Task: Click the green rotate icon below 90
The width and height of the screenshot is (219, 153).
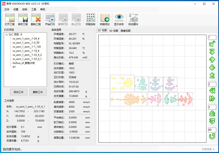Action: point(212,136)
